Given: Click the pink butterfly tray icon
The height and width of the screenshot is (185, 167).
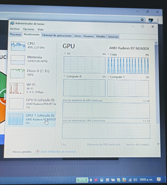Looking at the screenshot, I should point(96,180).
